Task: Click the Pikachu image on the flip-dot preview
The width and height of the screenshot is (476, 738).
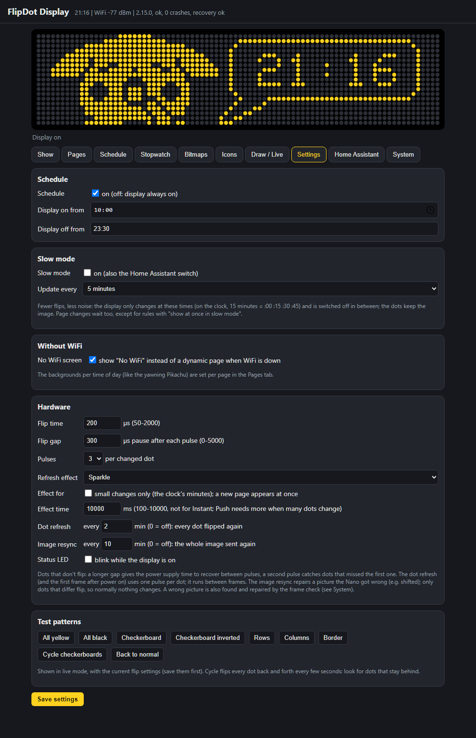Action: pos(135,80)
